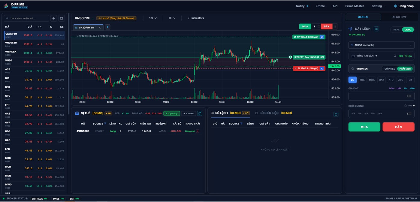Adjust chart quick order quantity stepper
The width and height of the screenshot is (420, 202).
click(x=319, y=26)
